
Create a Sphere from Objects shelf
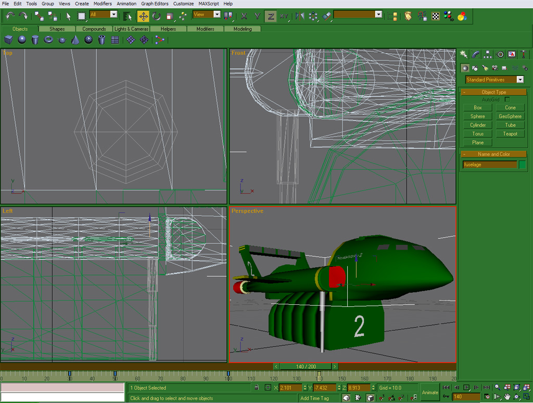point(22,40)
